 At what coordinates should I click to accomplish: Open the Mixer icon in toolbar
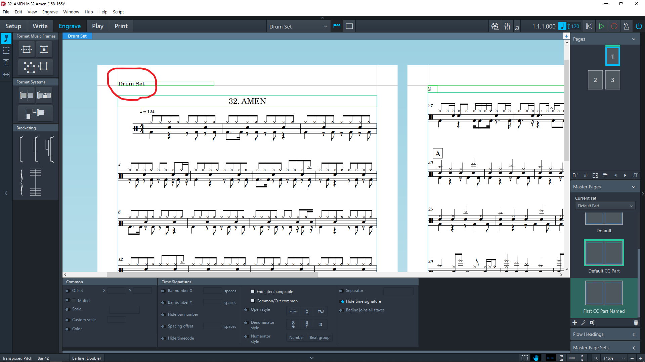[507, 26]
